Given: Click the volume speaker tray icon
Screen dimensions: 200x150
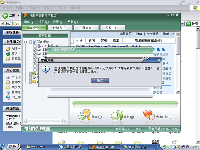Looking at the screenshot, I should click(187, 147).
